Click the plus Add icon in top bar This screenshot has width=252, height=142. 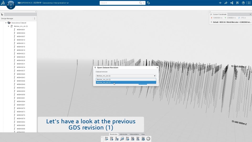220,3
